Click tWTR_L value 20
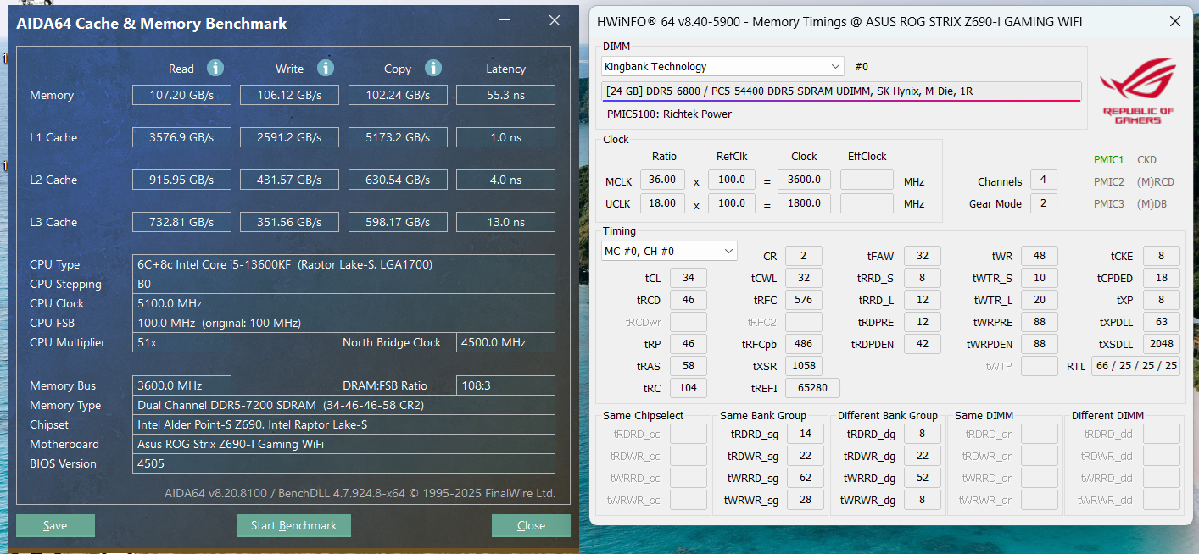Image resolution: width=1199 pixels, height=554 pixels. point(1040,300)
